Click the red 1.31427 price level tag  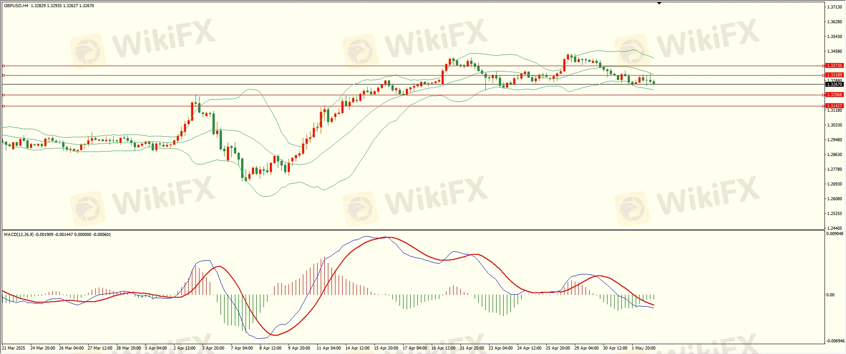click(x=834, y=106)
